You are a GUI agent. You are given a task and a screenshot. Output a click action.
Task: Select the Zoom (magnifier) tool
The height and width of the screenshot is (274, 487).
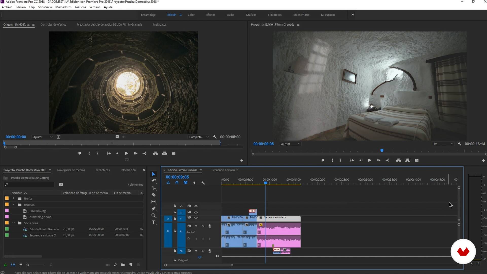click(153, 216)
